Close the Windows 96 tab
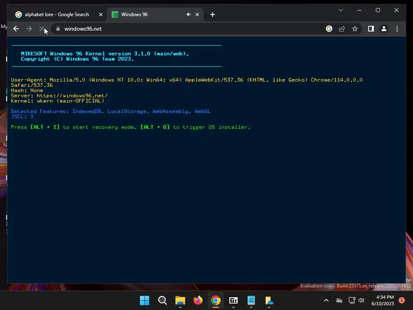 (197, 15)
